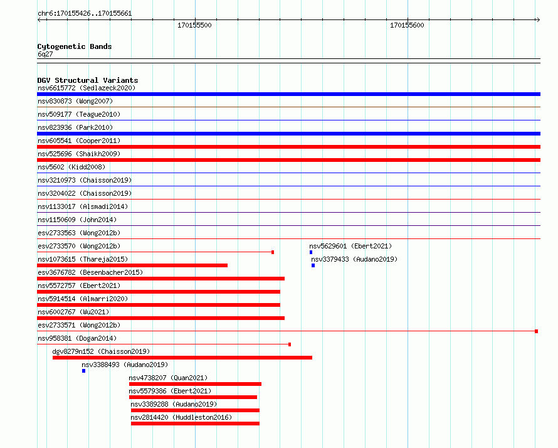The height and width of the screenshot is (448, 558).
Task: Open esv3676782 (Besenbacher2015) entry
Action: click(90, 272)
